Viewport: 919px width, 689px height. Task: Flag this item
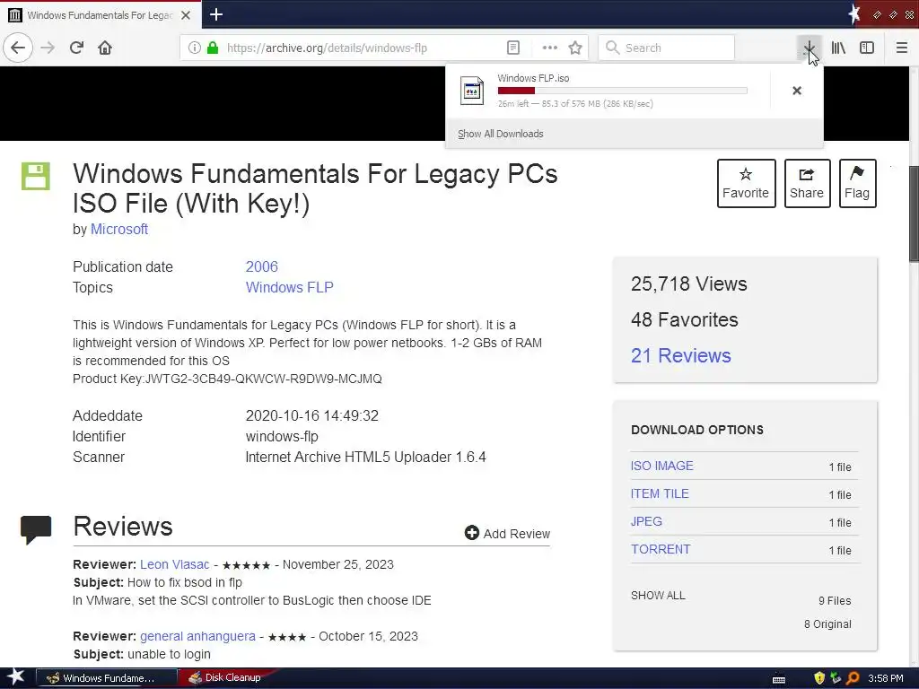click(x=857, y=183)
